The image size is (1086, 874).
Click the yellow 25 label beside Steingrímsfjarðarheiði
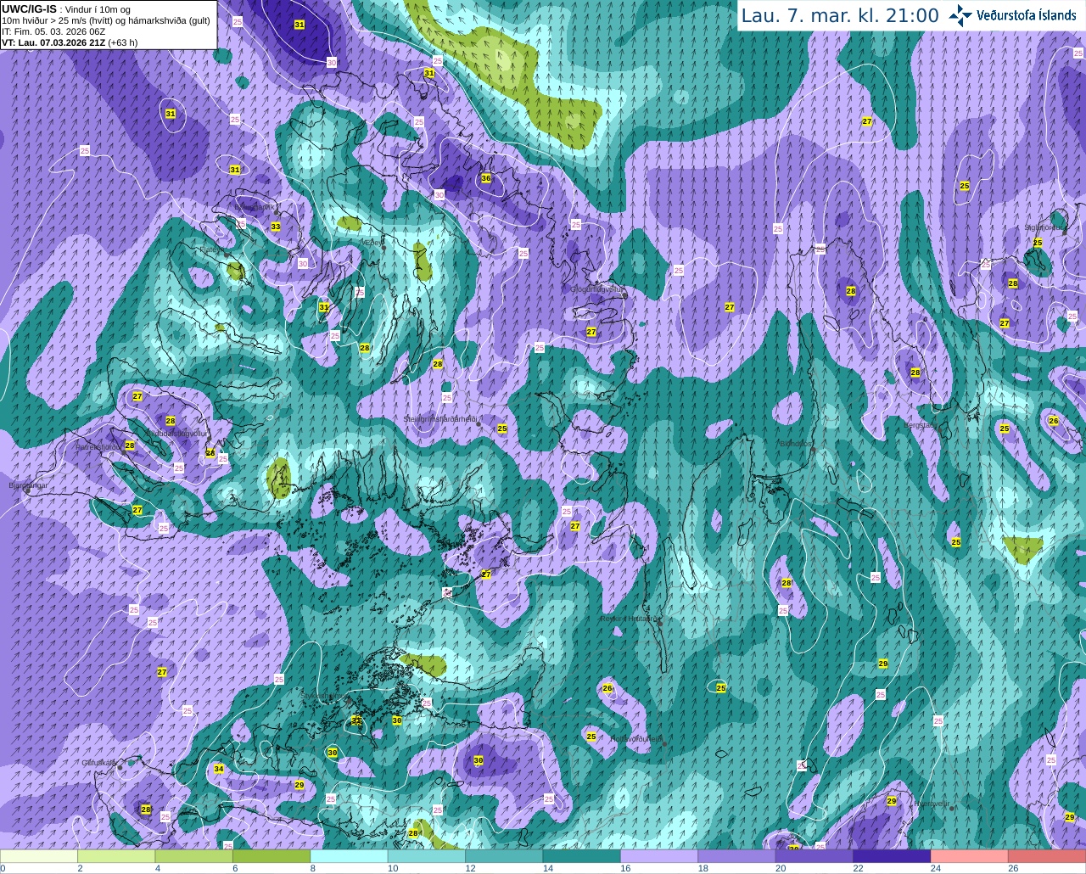502,429
